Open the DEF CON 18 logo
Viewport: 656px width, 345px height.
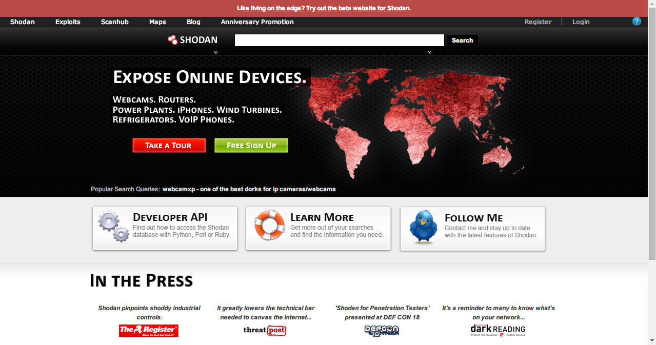(x=382, y=331)
